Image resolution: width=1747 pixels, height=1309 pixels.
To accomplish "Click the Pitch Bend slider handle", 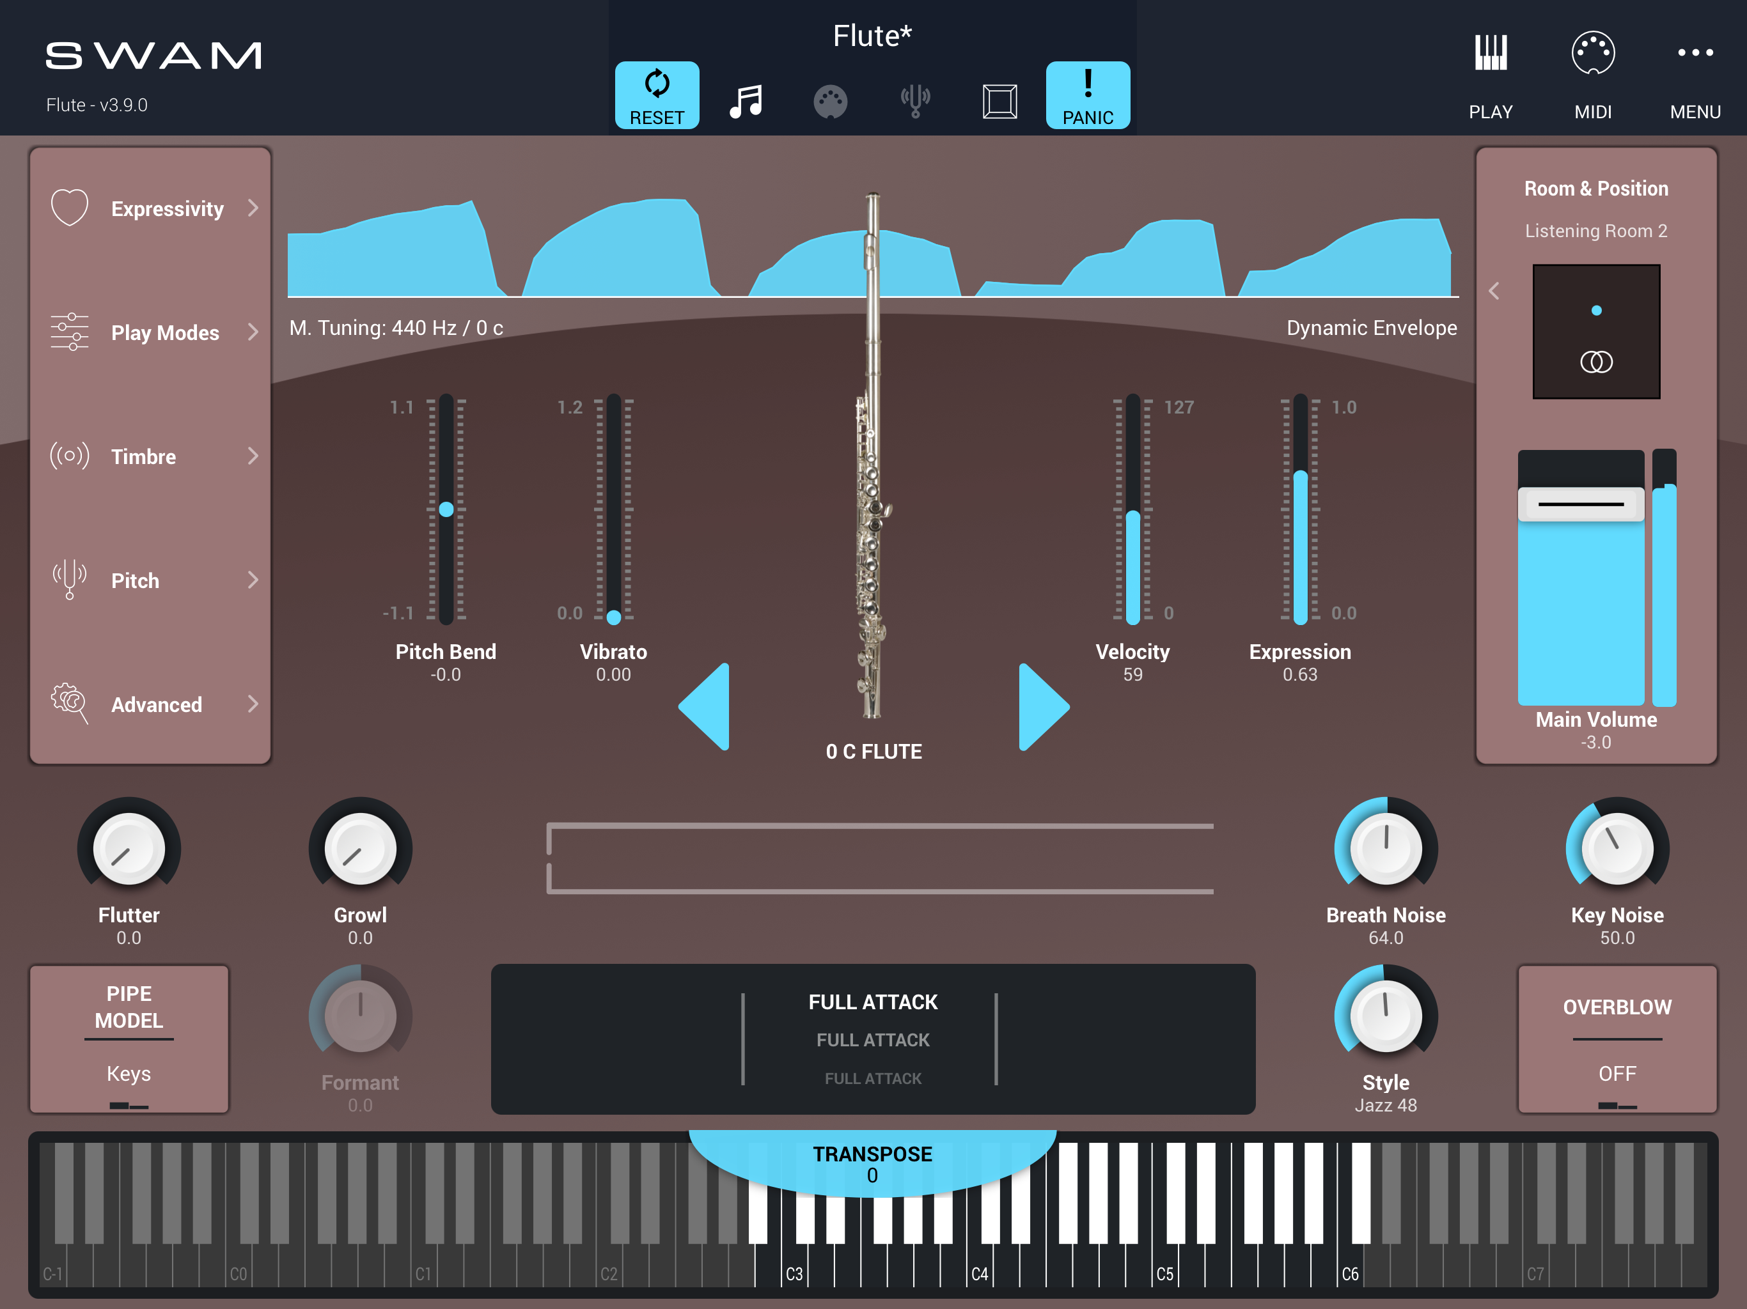I will (x=446, y=509).
